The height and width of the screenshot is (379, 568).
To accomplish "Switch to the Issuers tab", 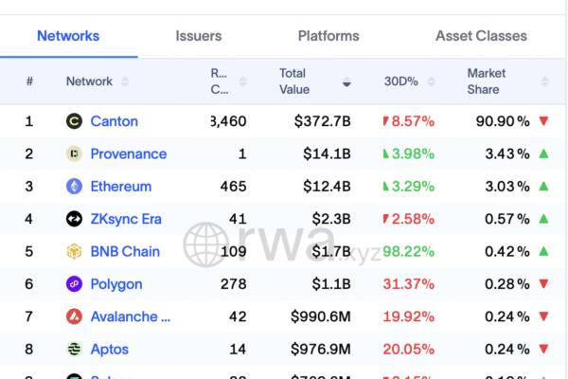I will click(199, 36).
